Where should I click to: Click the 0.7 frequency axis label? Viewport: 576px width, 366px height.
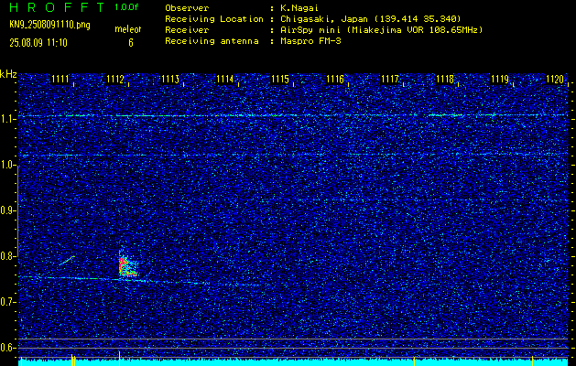point(7,302)
